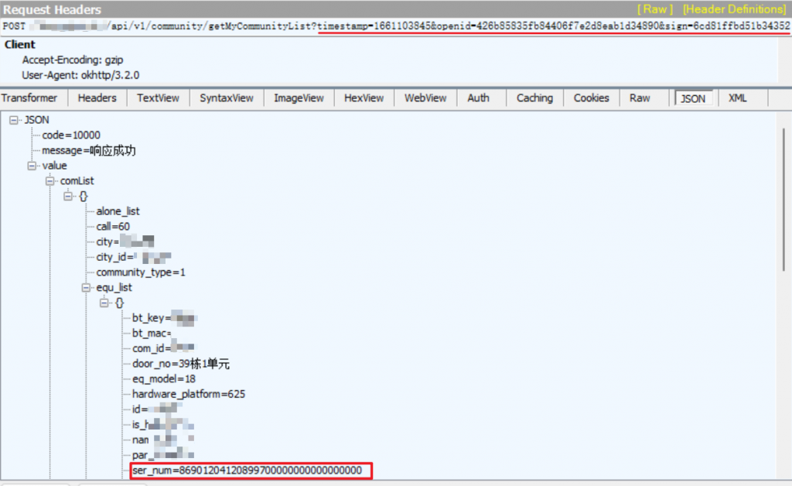Collapse the value node in tree
792x486 pixels.
[x=32, y=166]
